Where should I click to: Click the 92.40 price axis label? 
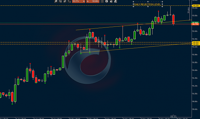click(x=195, y=39)
